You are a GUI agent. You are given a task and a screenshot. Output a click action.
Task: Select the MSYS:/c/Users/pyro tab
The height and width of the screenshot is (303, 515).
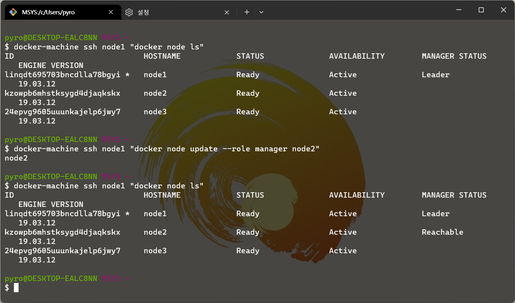[63, 12]
